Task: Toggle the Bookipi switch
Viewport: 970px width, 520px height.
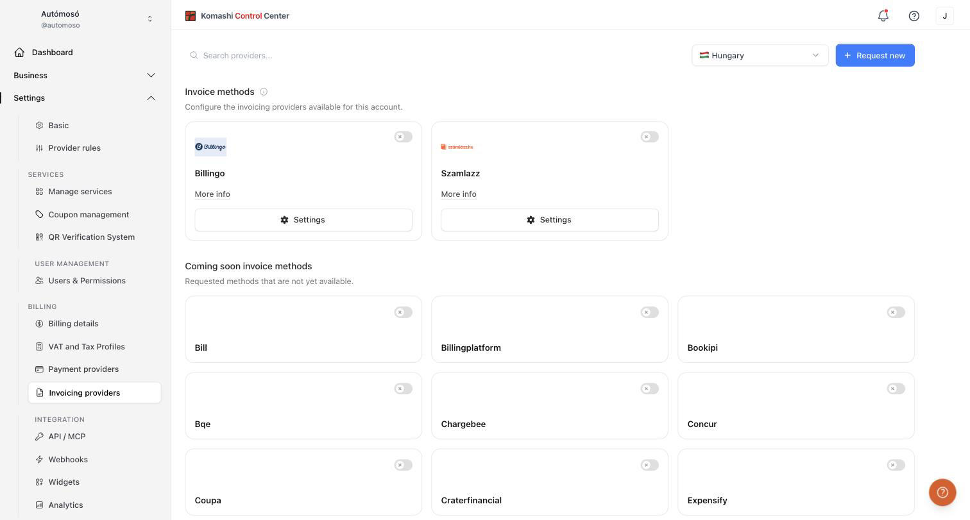Action: [896, 312]
